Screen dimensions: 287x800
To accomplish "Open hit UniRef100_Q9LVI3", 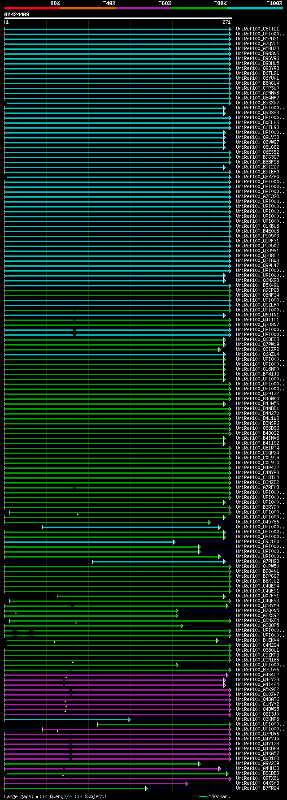I will tap(257, 138).
